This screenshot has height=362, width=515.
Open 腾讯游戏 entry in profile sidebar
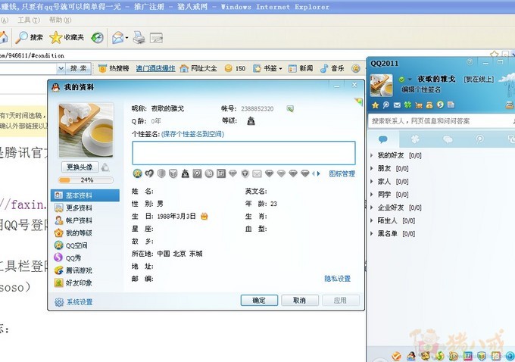(x=73, y=270)
